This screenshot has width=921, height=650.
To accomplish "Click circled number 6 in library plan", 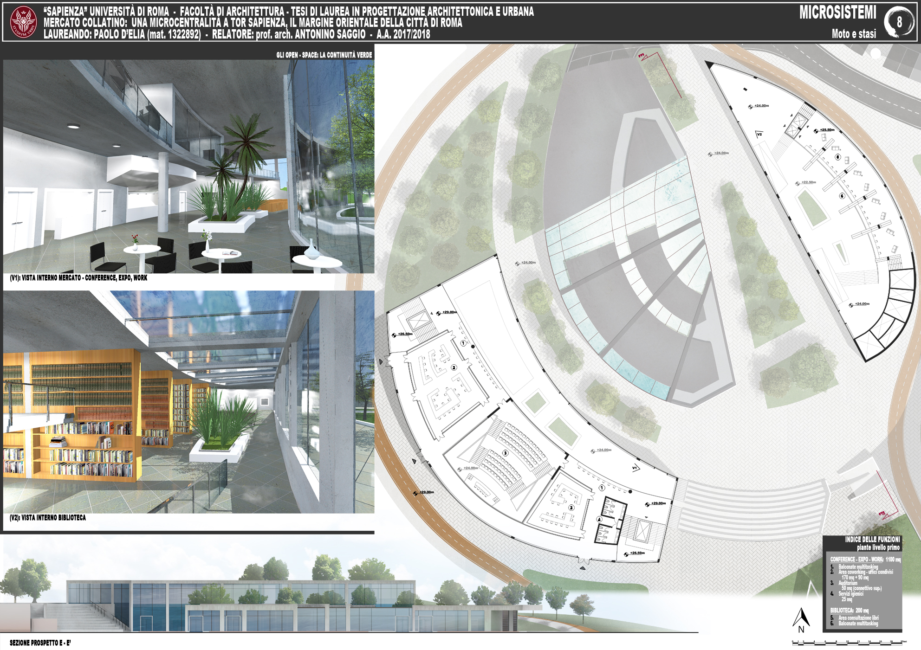I will (842, 196).
